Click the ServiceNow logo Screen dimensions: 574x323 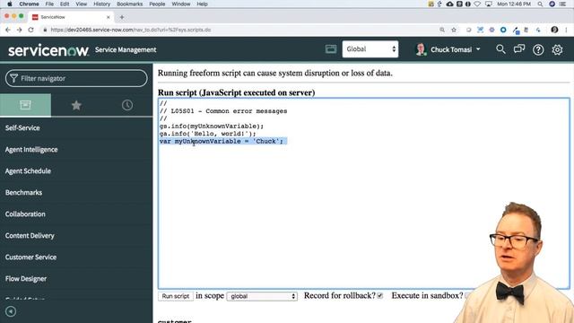48,50
